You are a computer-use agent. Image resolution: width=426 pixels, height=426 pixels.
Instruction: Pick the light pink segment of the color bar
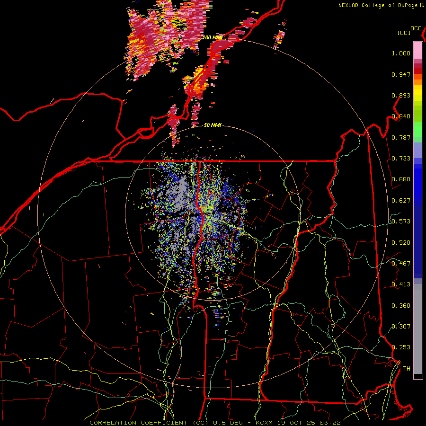tap(418, 50)
